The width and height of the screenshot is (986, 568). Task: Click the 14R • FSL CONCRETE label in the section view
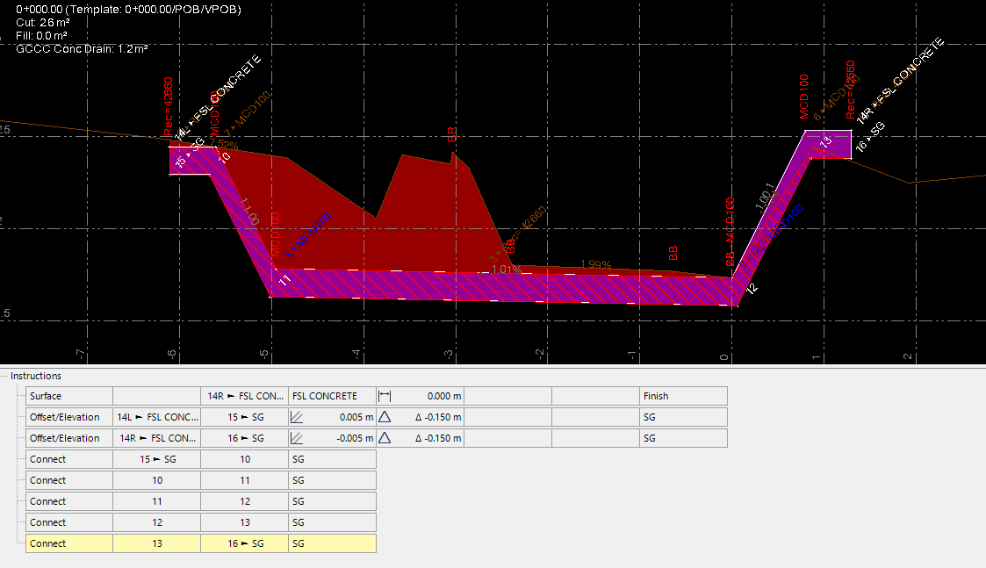[x=901, y=80]
